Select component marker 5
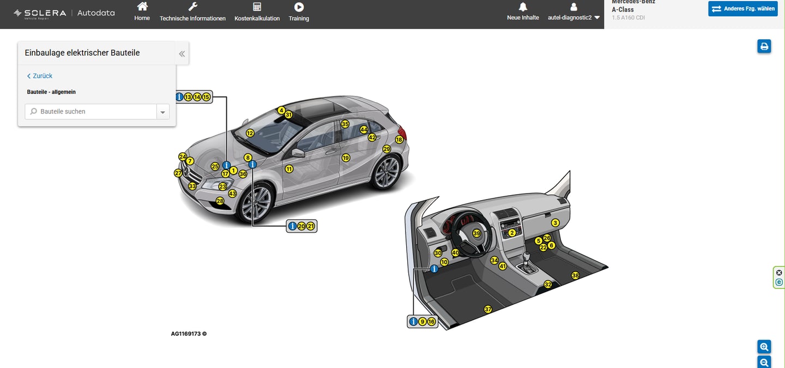The image size is (785, 368). (x=539, y=241)
